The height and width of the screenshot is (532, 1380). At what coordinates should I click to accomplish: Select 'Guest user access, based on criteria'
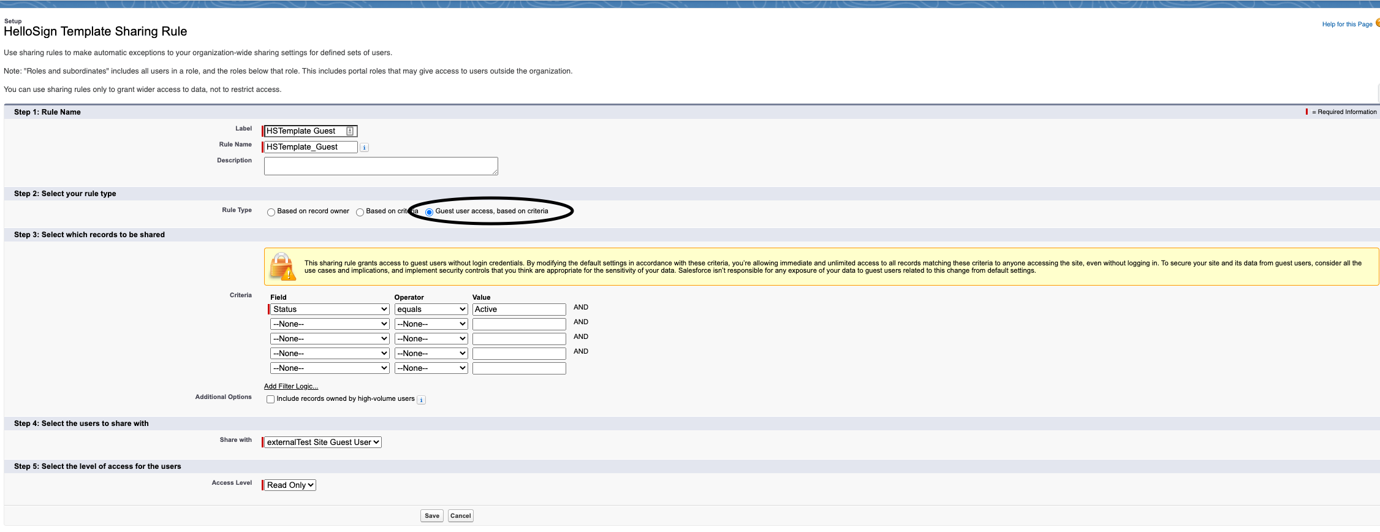pyautogui.click(x=429, y=212)
